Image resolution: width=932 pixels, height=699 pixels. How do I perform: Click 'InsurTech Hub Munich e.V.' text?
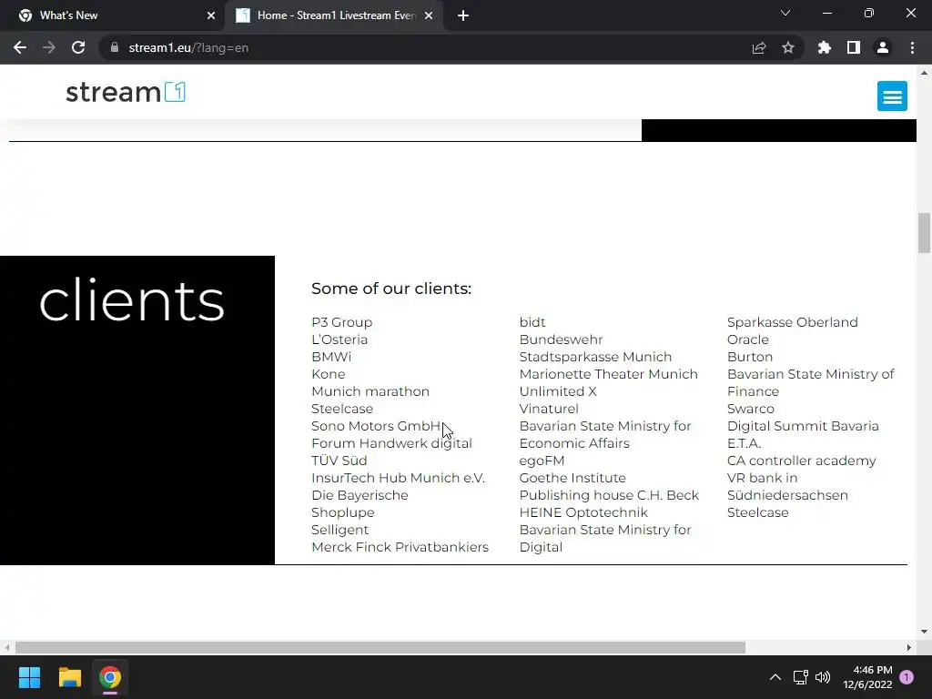[x=399, y=478]
